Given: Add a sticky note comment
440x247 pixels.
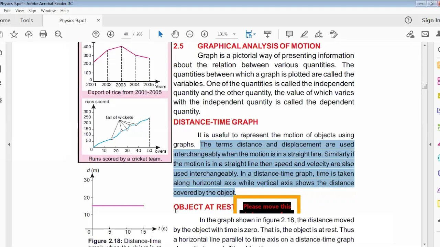Looking at the screenshot, I should [289, 34].
